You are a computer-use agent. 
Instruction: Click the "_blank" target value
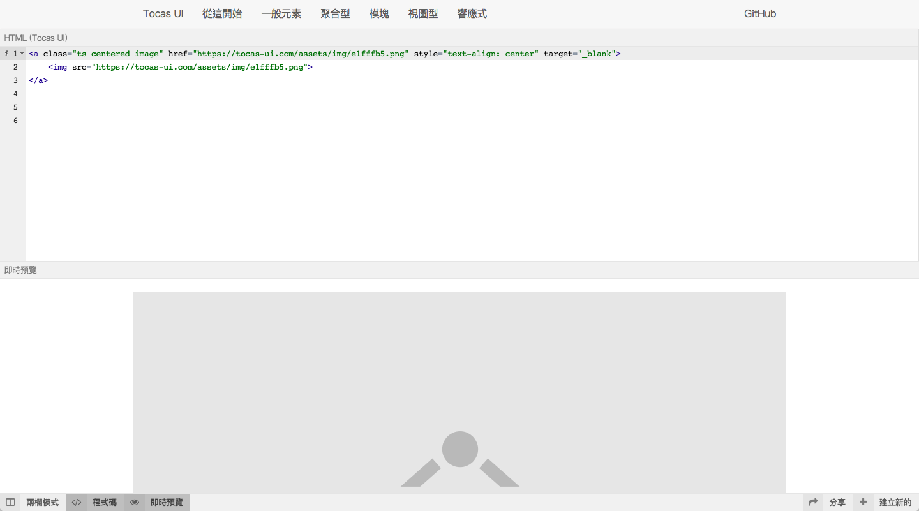coord(597,54)
